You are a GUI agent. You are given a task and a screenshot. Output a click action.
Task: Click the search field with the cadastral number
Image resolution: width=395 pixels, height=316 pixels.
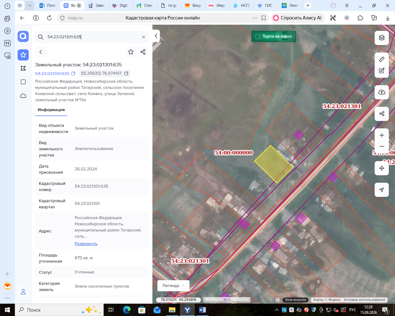(92, 37)
